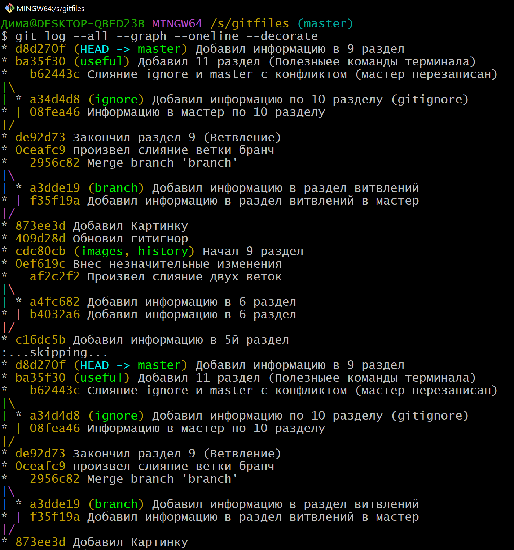This screenshot has width=514, height=550.
Task: Click the purple MINGW64 word in the prompt
Action: coord(177,23)
